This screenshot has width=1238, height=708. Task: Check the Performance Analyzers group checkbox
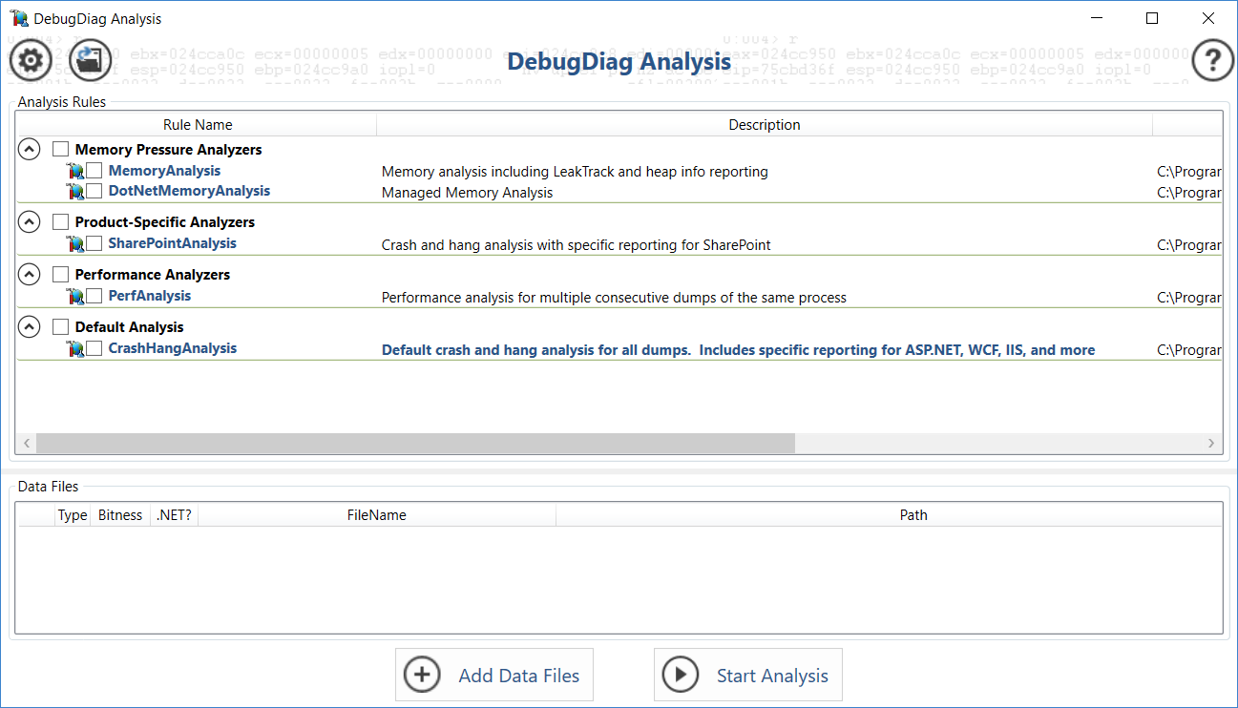click(x=60, y=274)
